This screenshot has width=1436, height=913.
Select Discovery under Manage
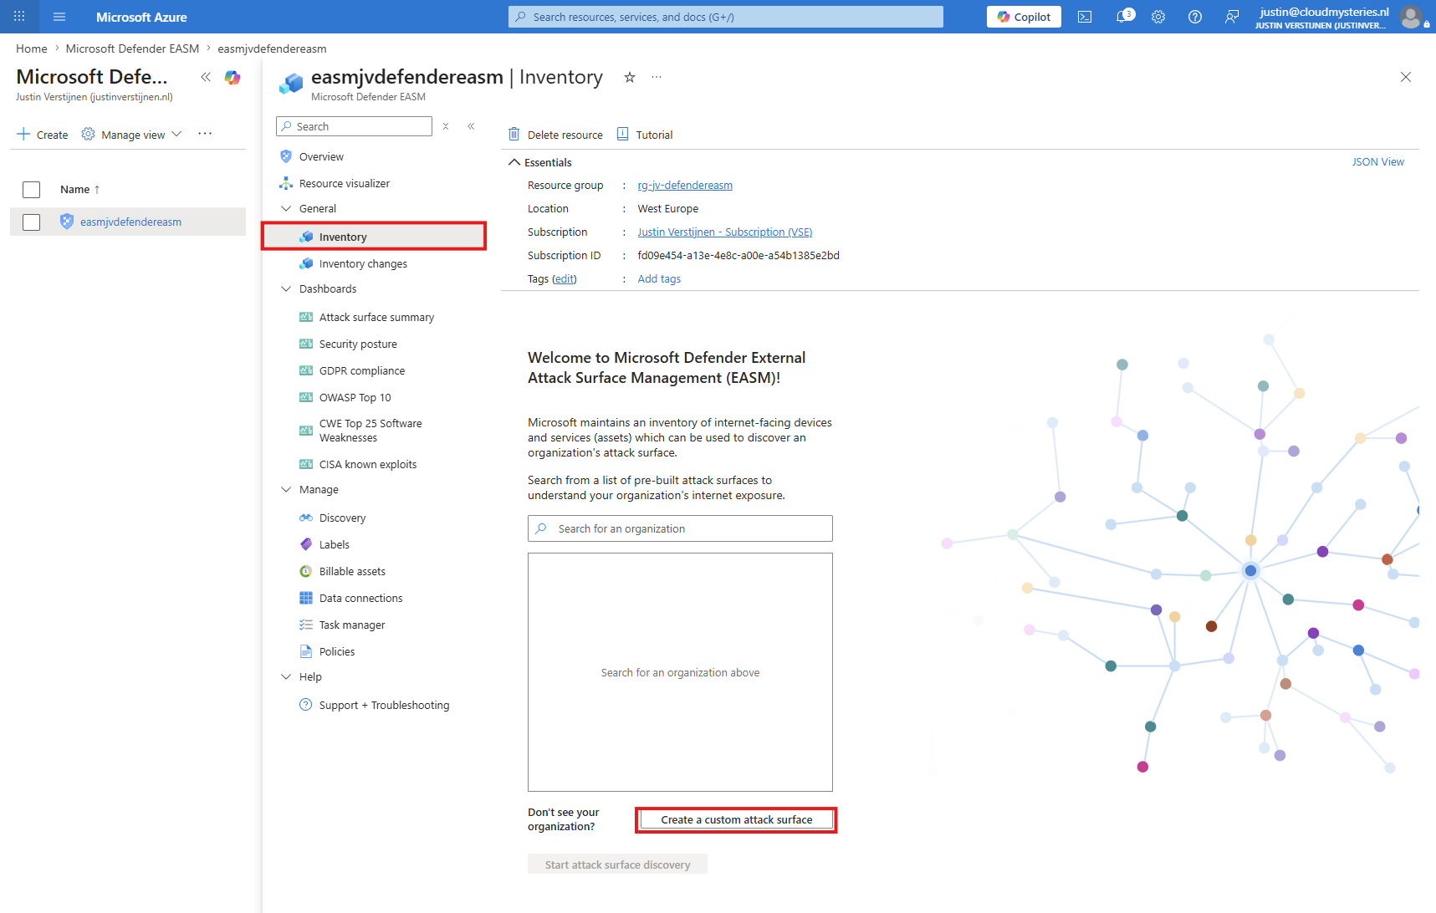pos(342,518)
